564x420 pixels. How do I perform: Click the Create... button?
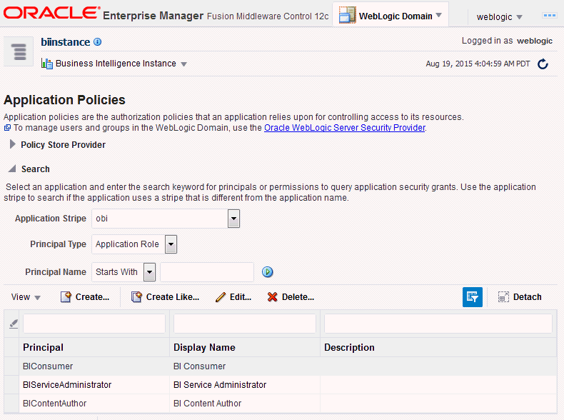(85, 297)
